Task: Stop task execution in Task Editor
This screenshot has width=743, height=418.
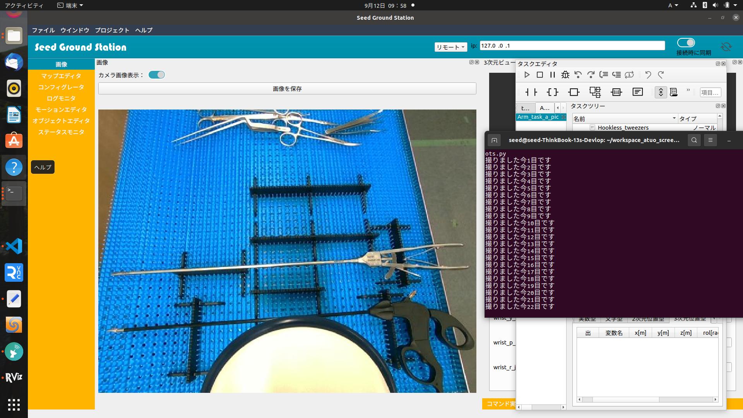Action: point(540,75)
